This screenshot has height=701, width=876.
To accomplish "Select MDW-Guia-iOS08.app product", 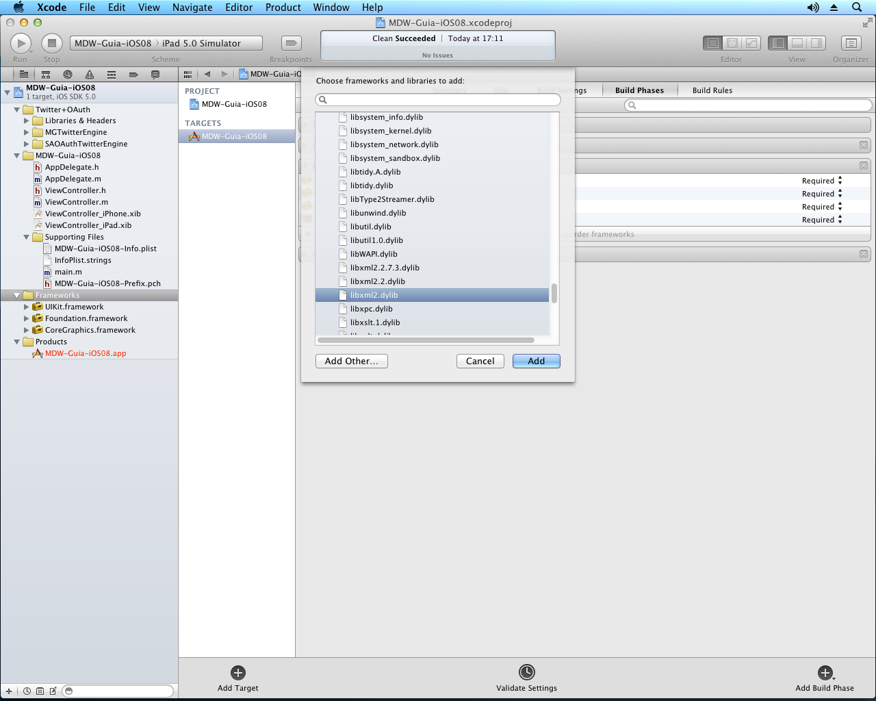I will coord(86,353).
